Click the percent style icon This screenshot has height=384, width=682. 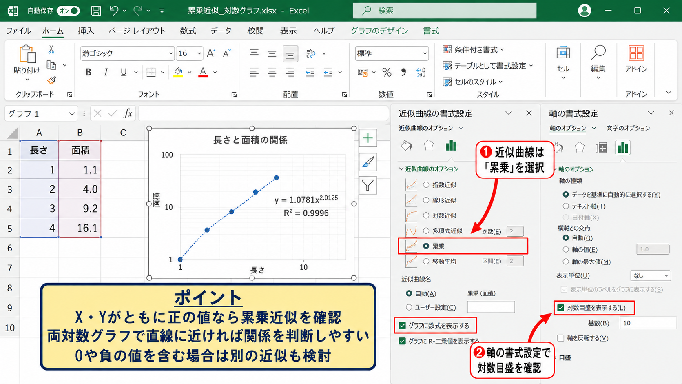coord(387,73)
